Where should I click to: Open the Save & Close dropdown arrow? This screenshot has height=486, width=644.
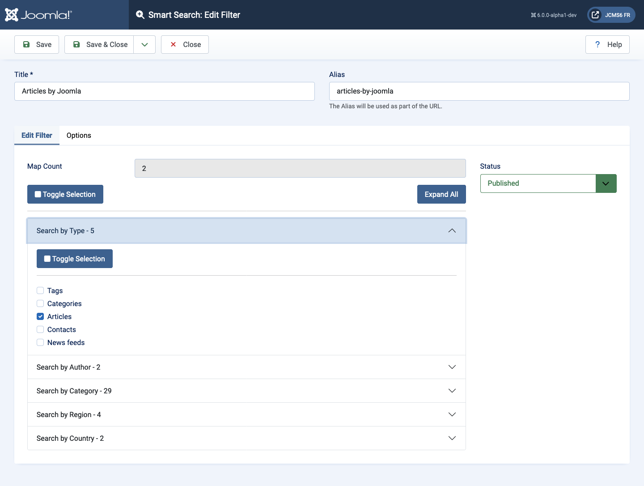tap(144, 44)
